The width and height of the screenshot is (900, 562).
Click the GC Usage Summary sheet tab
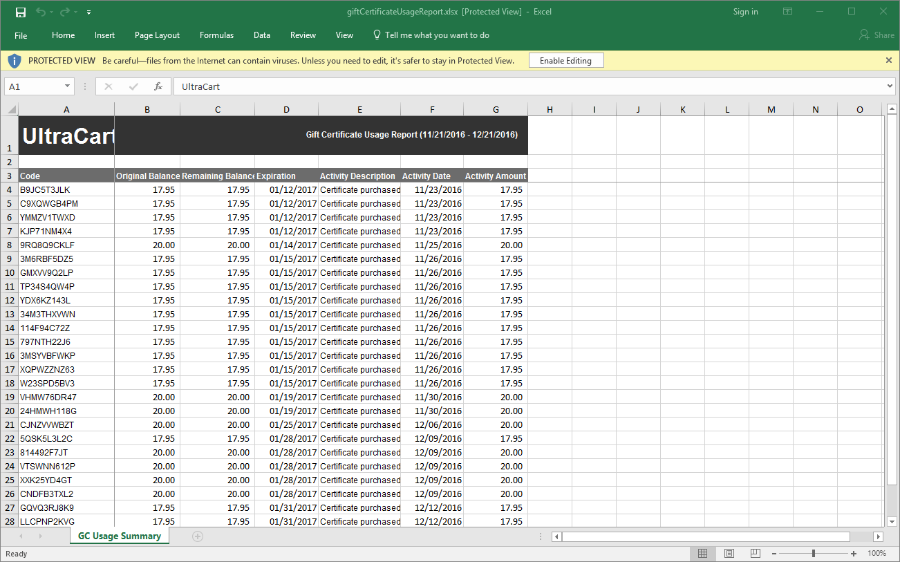[120, 536]
